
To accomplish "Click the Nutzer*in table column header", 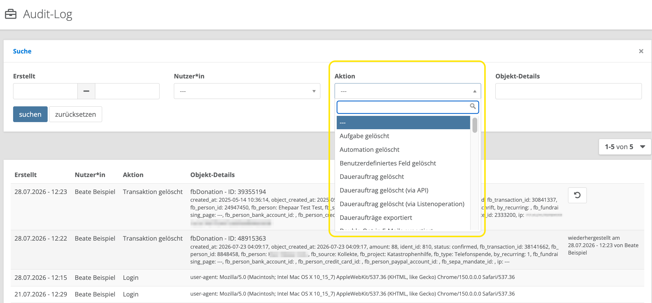I will (90, 175).
